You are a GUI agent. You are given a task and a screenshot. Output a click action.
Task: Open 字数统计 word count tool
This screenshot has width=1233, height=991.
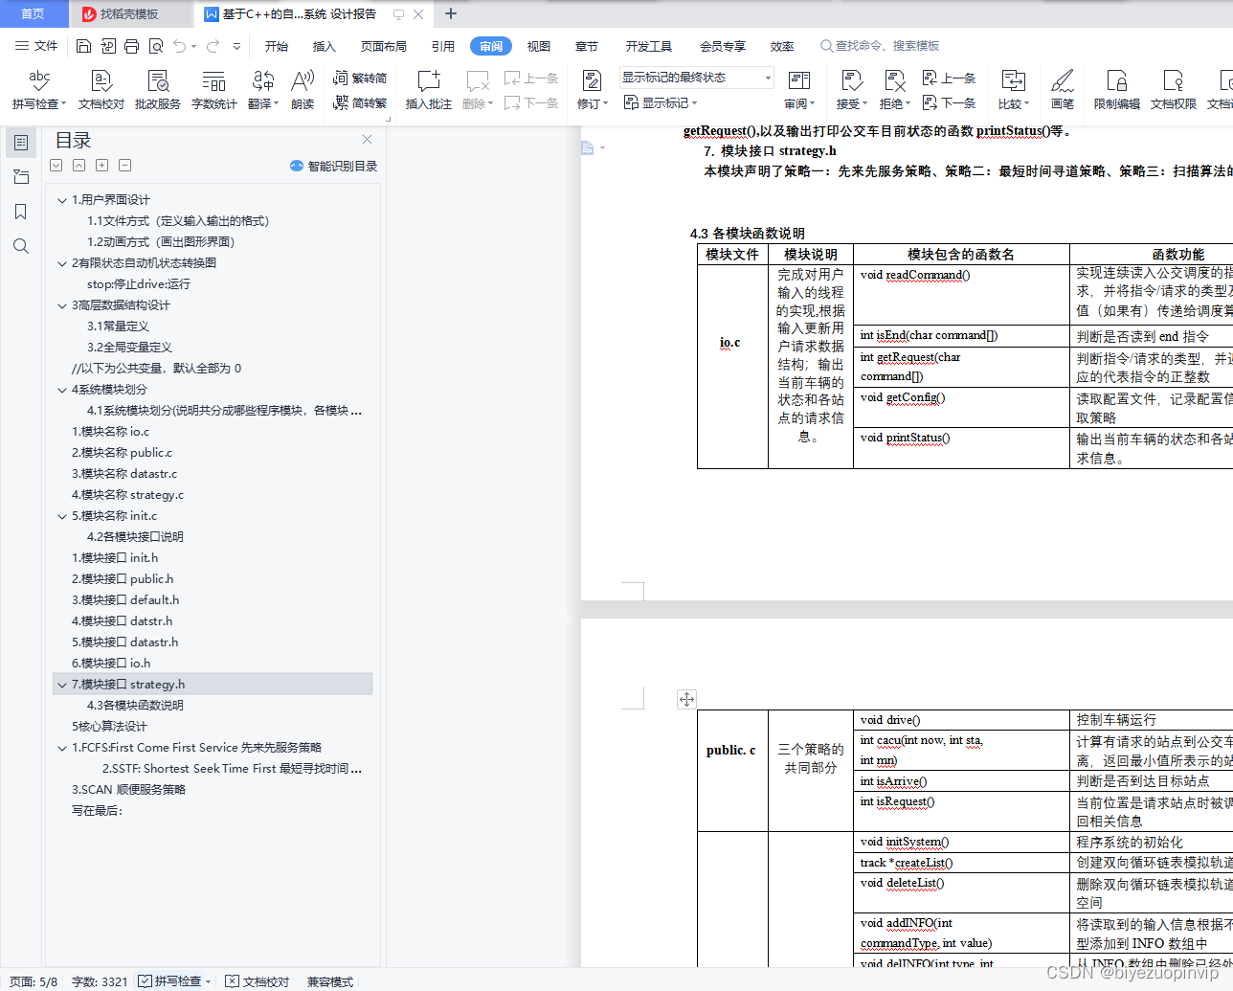coord(214,90)
